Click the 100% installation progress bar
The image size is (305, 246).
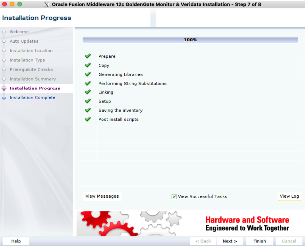tap(190, 40)
